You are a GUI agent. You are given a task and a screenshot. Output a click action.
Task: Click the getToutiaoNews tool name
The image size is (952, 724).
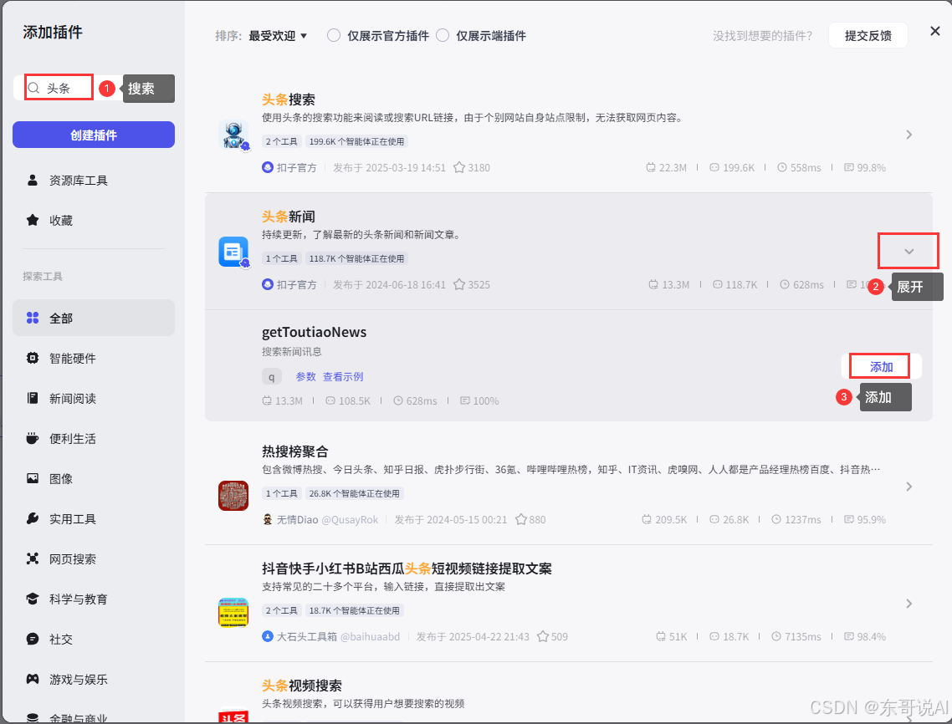(x=314, y=333)
